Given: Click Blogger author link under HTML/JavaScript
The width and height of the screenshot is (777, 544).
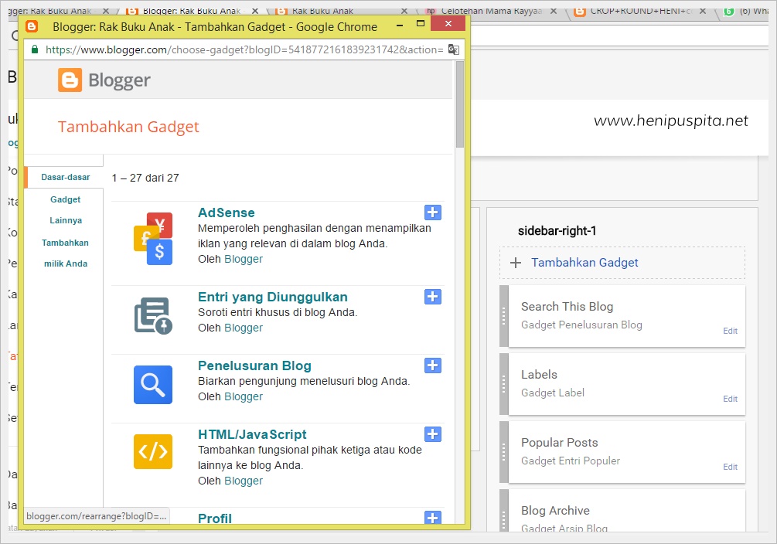Looking at the screenshot, I should (x=244, y=481).
